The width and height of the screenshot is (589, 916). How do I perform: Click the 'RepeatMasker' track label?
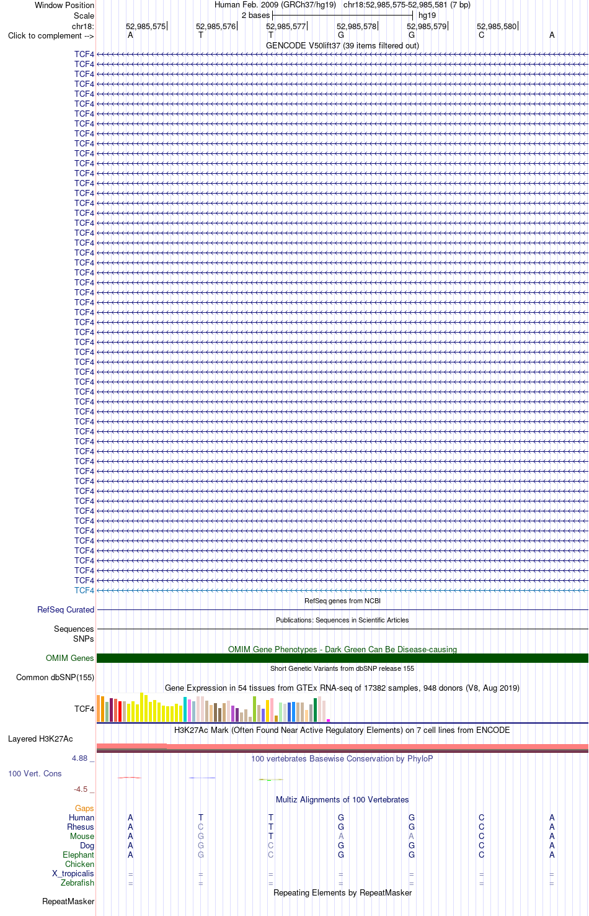point(68,901)
